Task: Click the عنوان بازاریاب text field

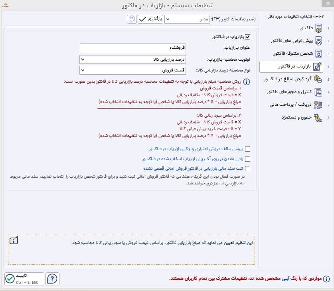Action: coord(133,48)
